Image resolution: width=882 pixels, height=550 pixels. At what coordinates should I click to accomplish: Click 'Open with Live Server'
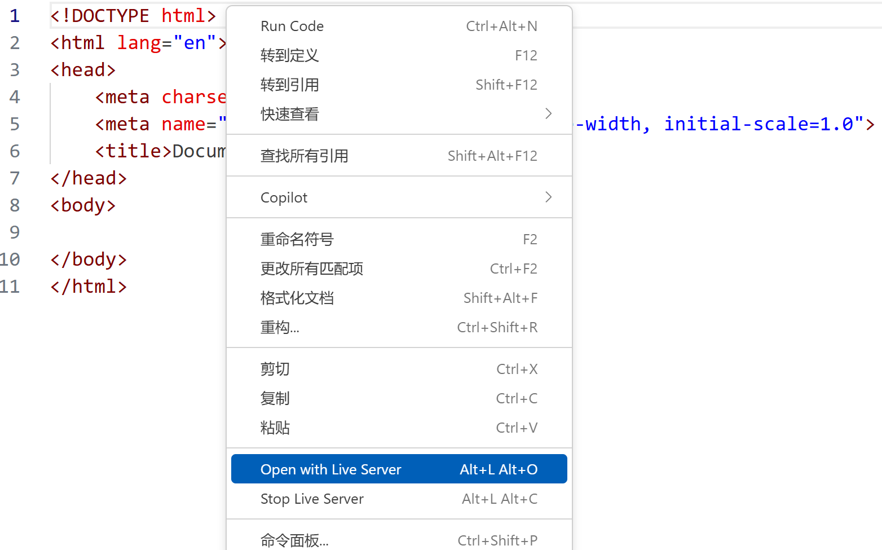330,469
